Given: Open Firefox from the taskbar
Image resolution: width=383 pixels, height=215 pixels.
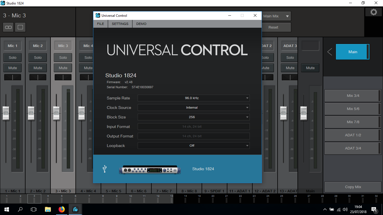Looking at the screenshot, I should 62,209.
